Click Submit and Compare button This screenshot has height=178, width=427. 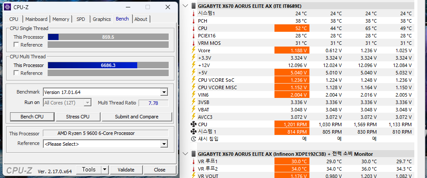137,117
